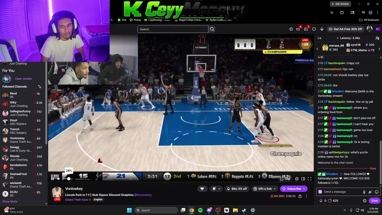The image size is (382, 215).
Task: Mute the player volume speaker icon
Action: click(59, 179)
